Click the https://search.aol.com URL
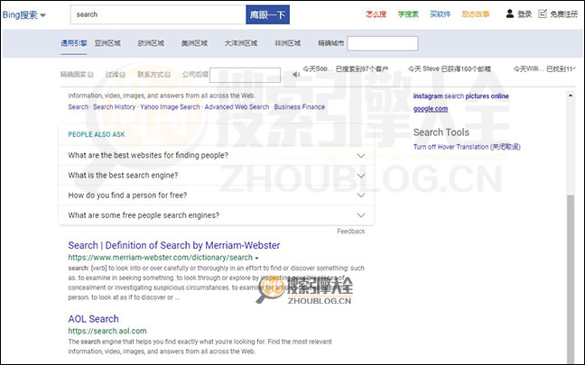Screen dimensions: 585x365 click(107, 331)
